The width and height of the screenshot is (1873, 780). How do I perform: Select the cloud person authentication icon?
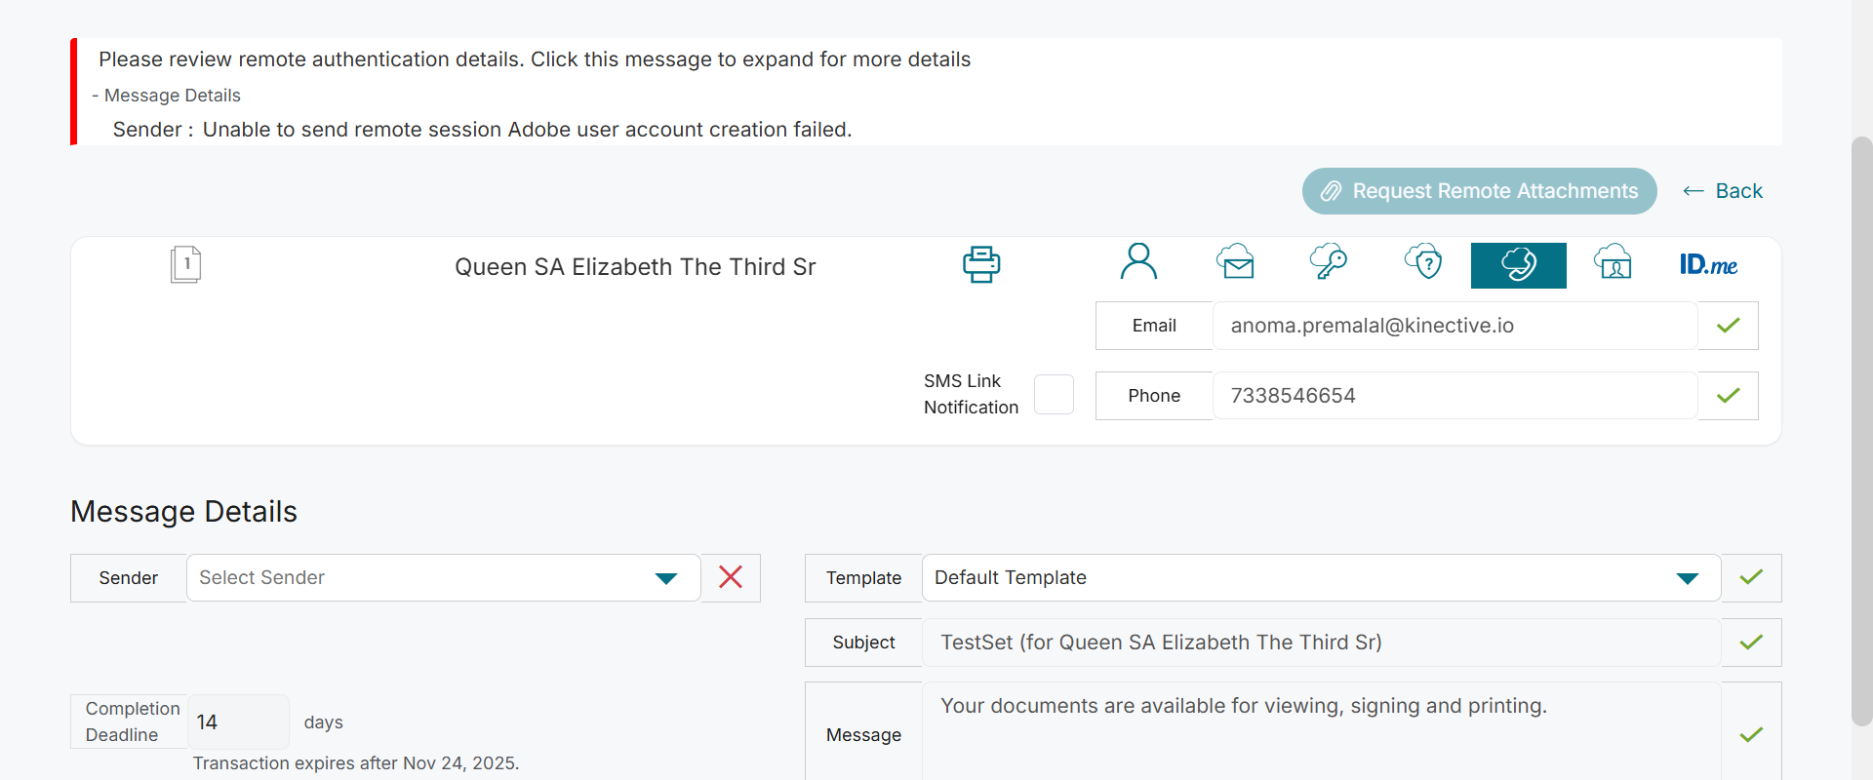1614,262
